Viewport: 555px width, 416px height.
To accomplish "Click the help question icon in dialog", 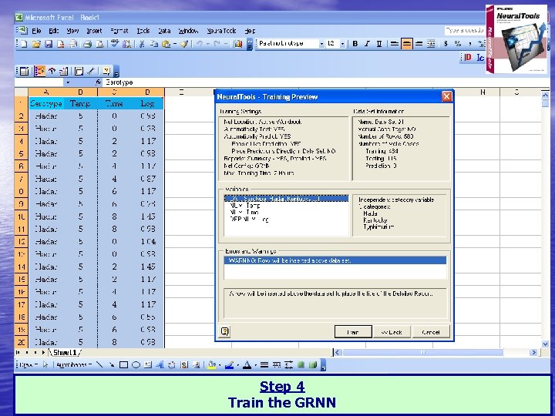I will (x=225, y=331).
